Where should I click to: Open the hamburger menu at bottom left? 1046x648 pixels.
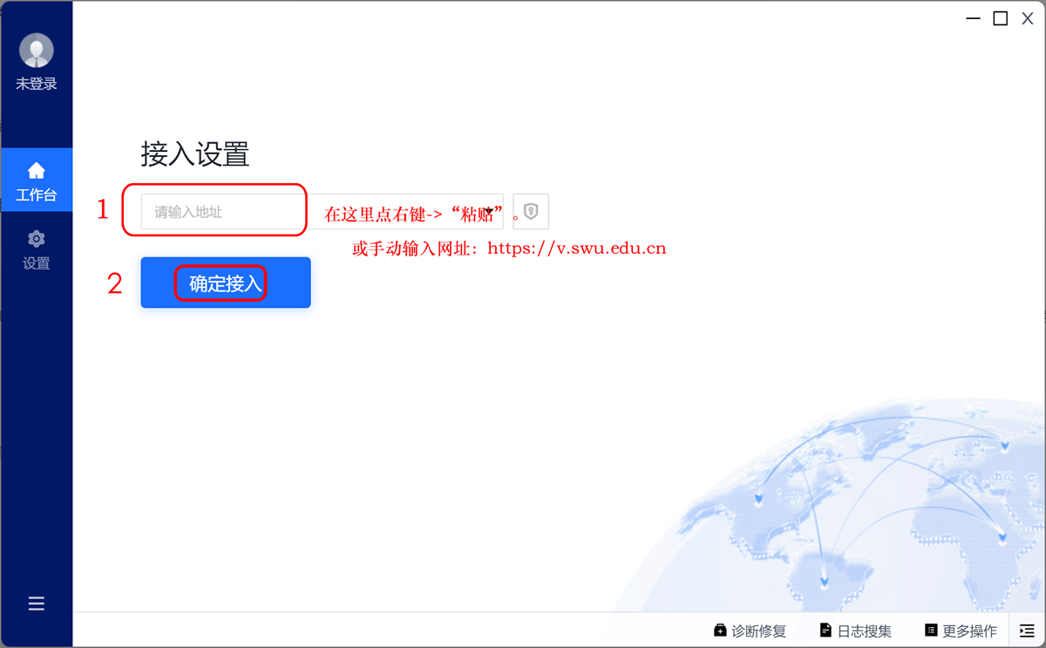point(37,603)
